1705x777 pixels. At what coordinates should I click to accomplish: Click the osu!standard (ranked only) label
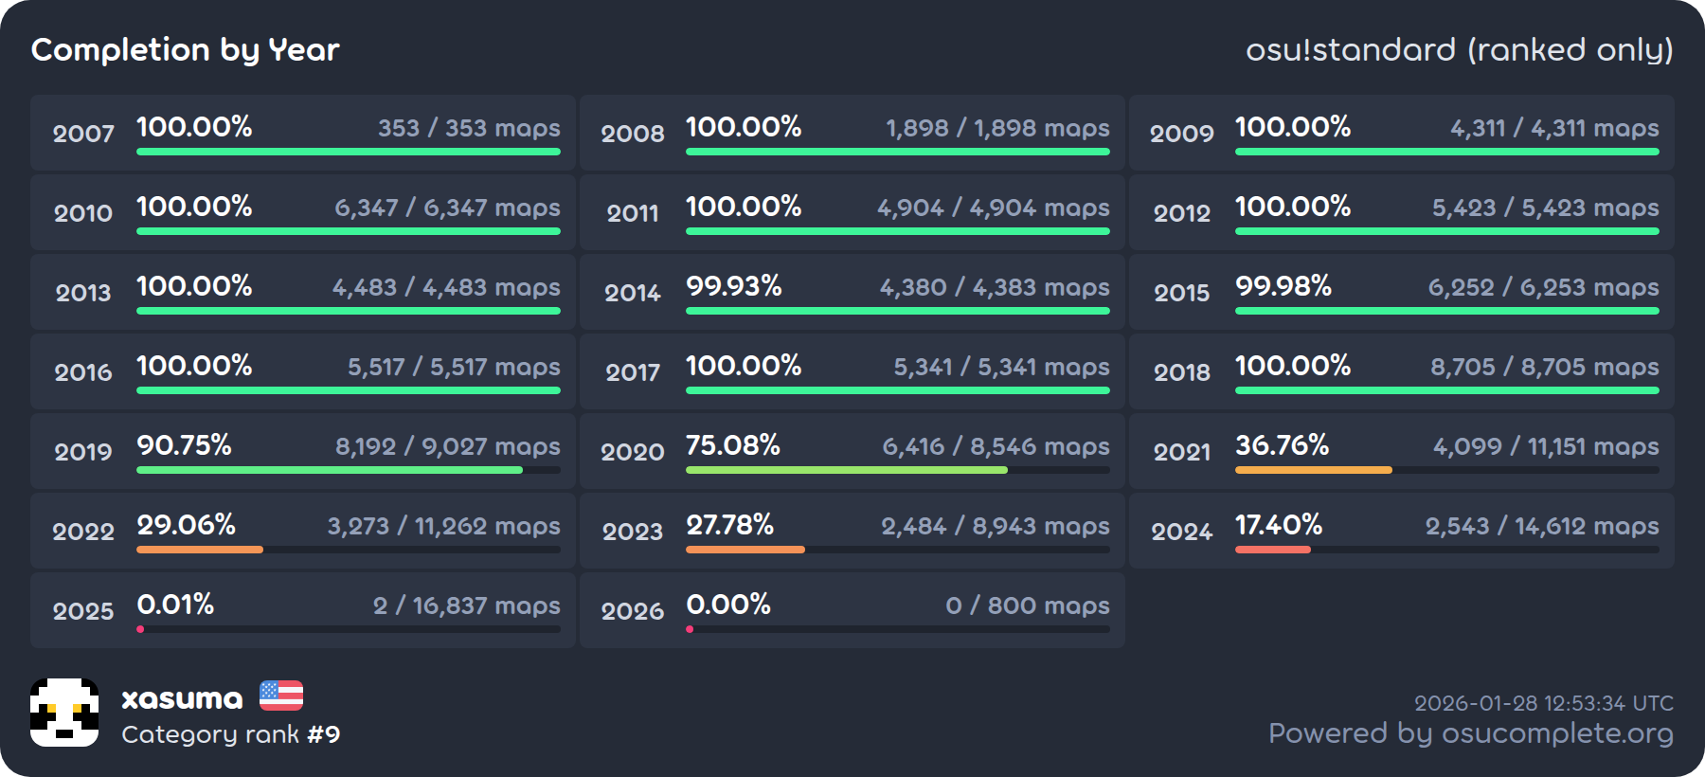pyautogui.click(x=1459, y=49)
